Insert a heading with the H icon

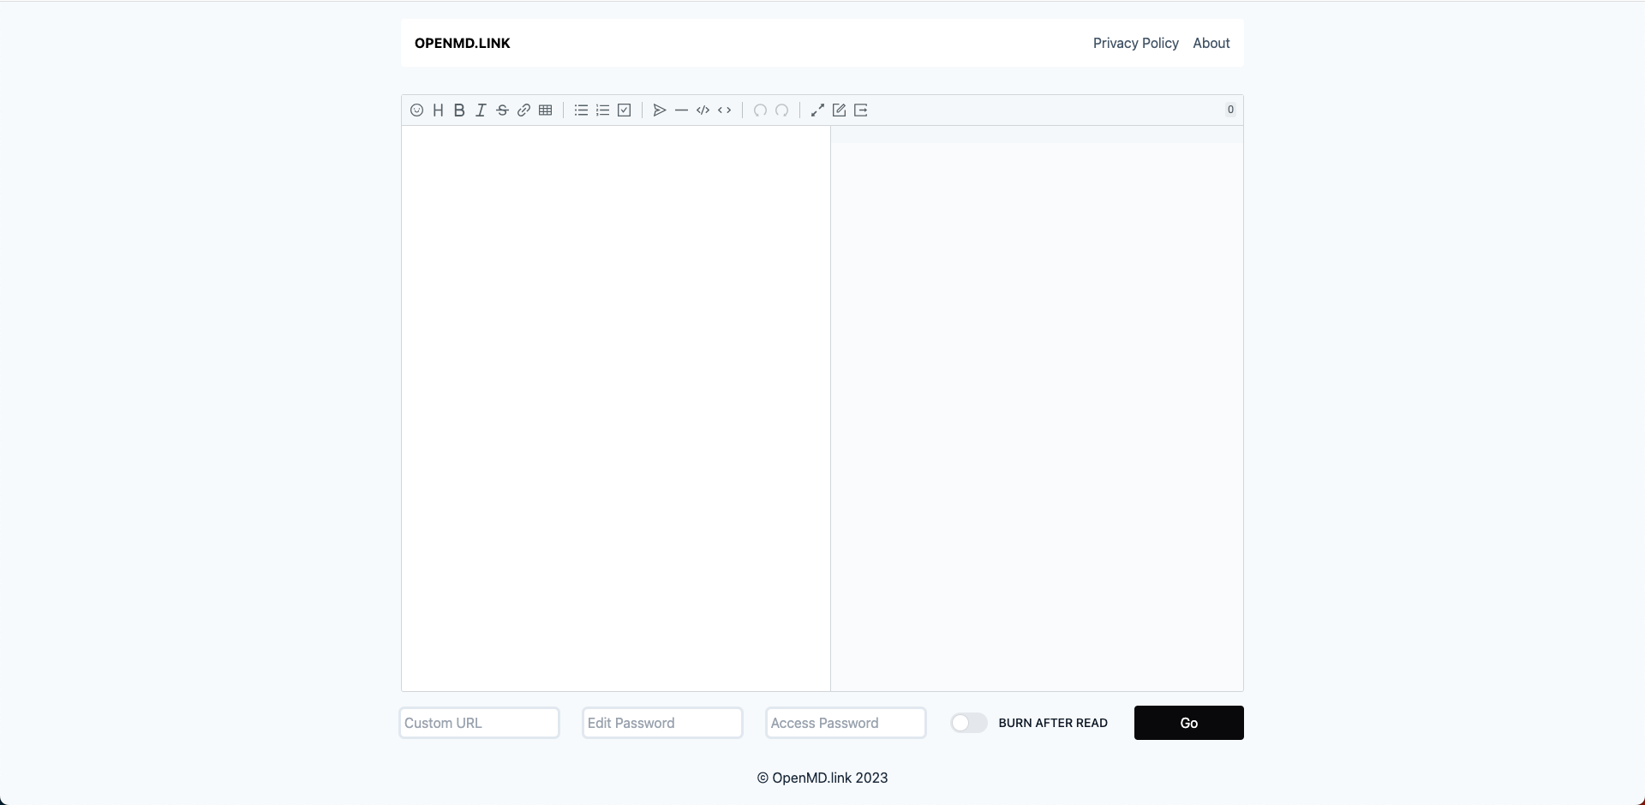pos(438,110)
